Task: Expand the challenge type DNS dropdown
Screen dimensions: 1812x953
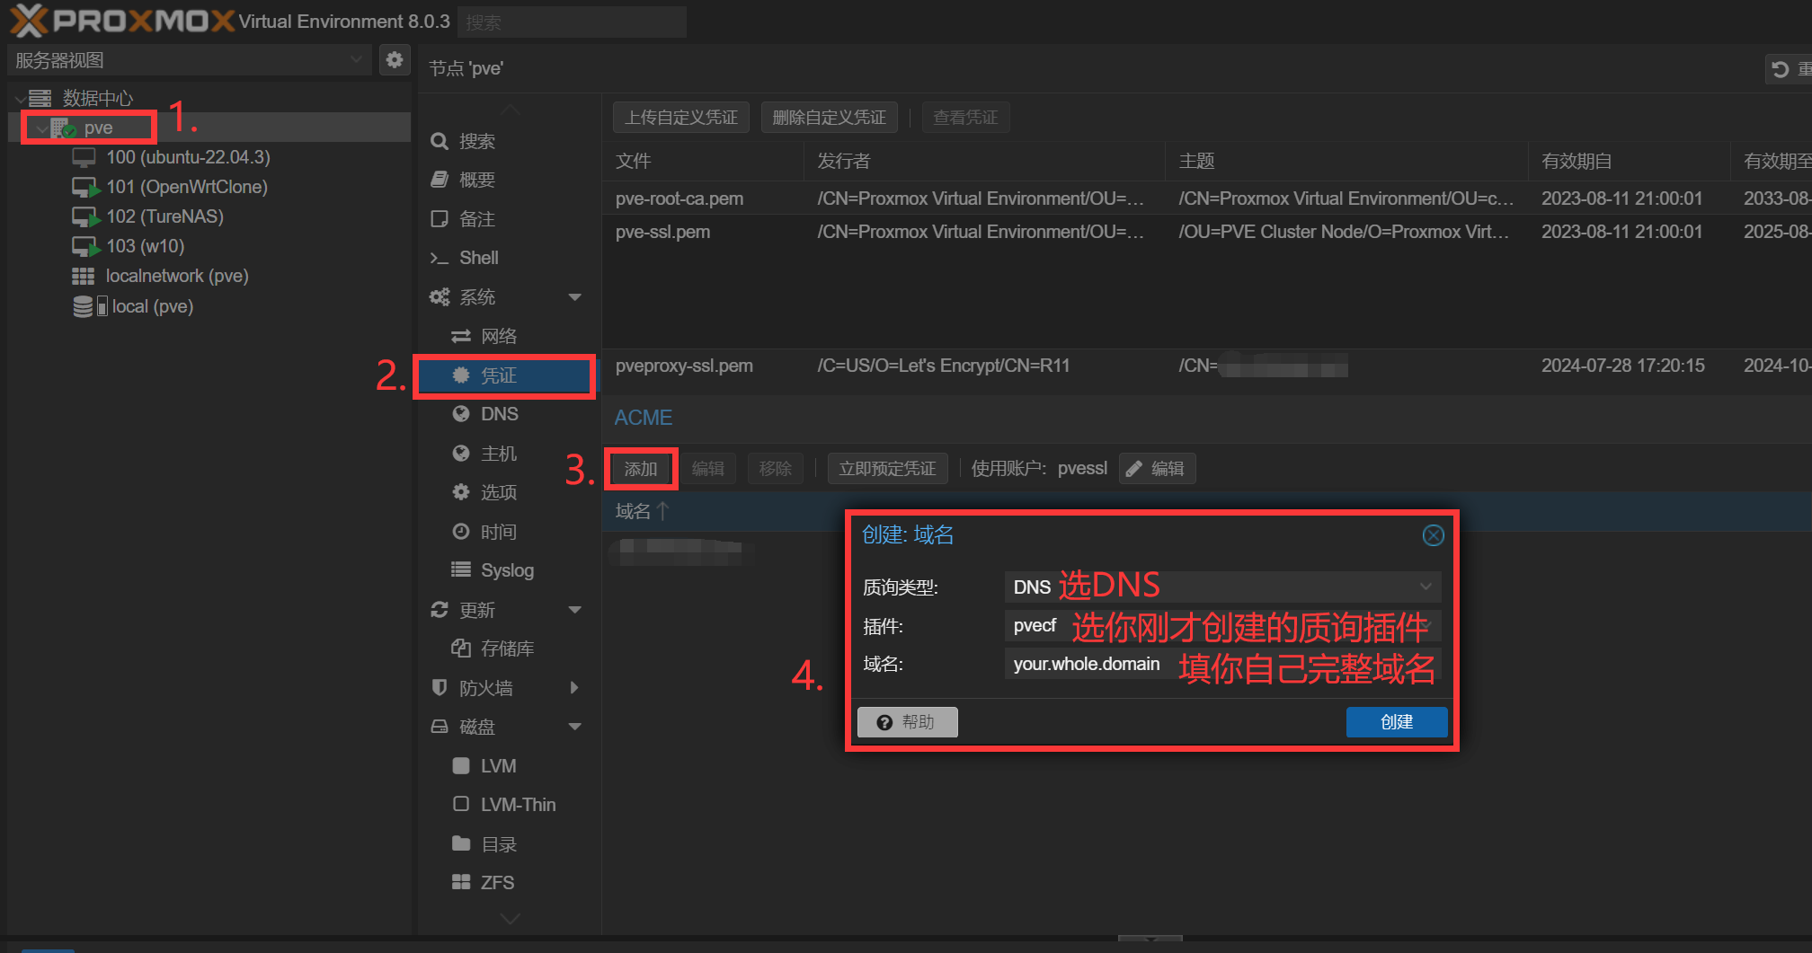Action: coord(1426,587)
